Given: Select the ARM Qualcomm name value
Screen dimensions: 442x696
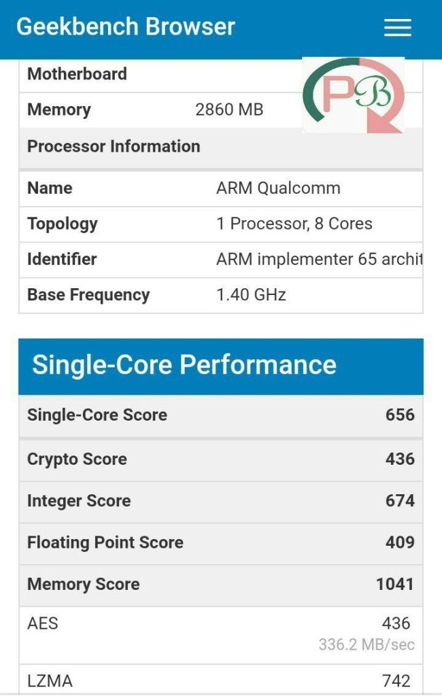Looking at the screenshot, I should [279, 188].
